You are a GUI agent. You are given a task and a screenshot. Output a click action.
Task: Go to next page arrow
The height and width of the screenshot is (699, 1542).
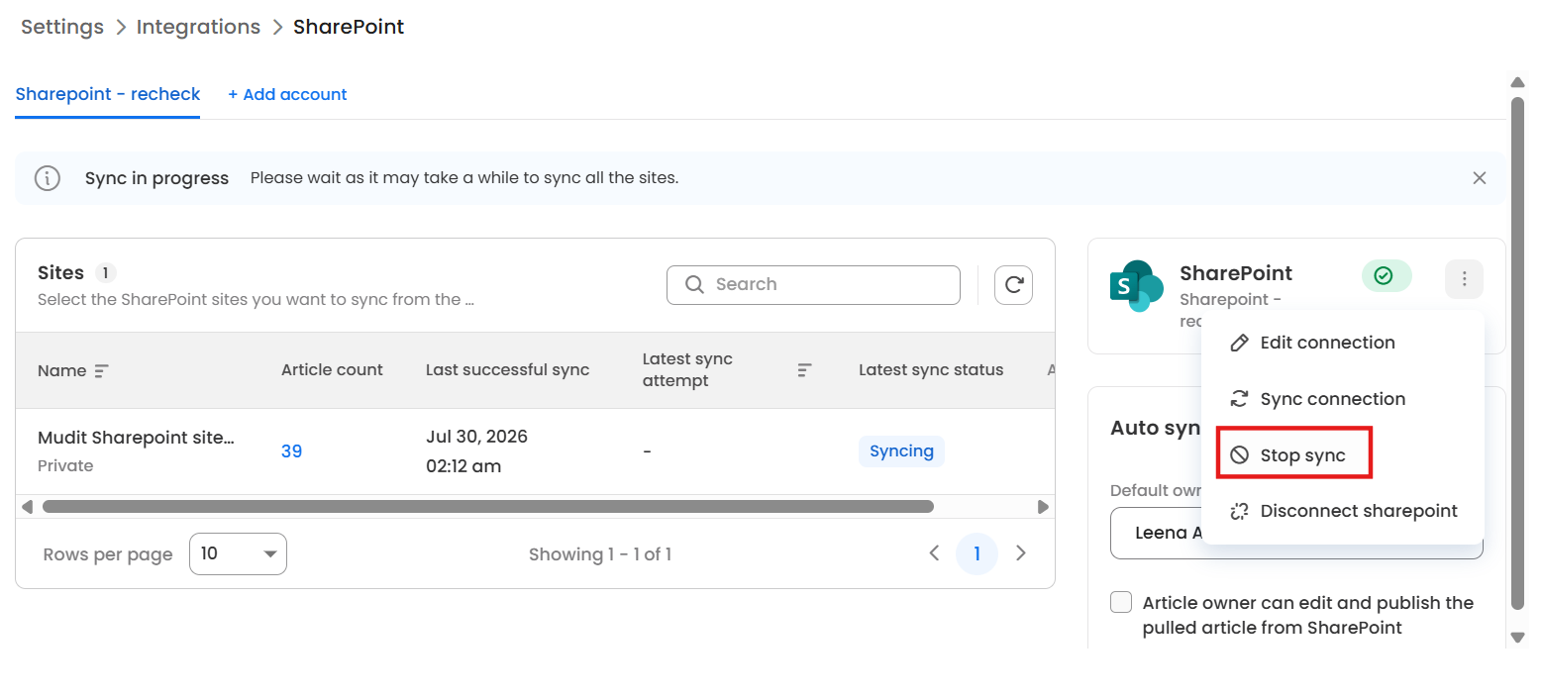point(1021,553)
